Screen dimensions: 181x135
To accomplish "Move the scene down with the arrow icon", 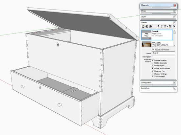I will tap(158, 26).
